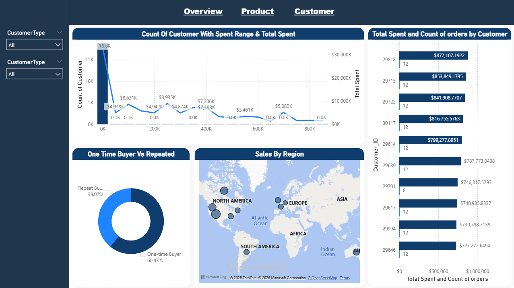Screen dimensions: 514x288
Task: Select the largest US southwest sales bubble
Action: pos(216,214)
